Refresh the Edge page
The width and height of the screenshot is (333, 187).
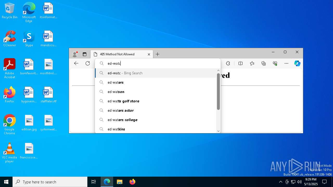[x=88, y=63]
